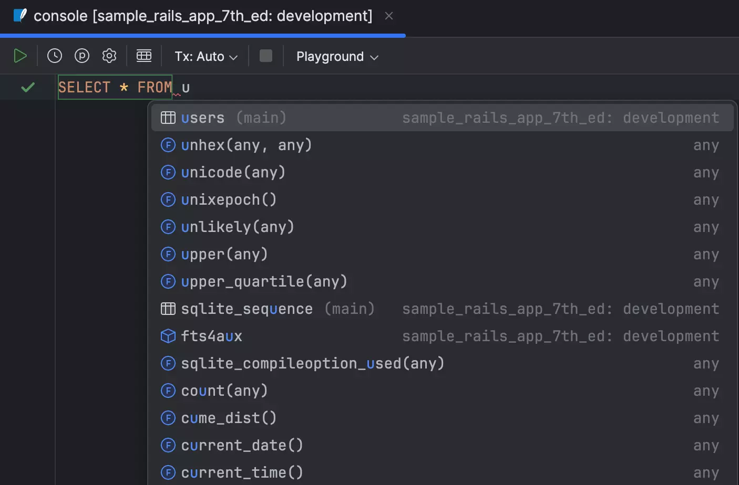Close the console tab
The height and width of the screenshot is (485, 739).
click(388, 16)
